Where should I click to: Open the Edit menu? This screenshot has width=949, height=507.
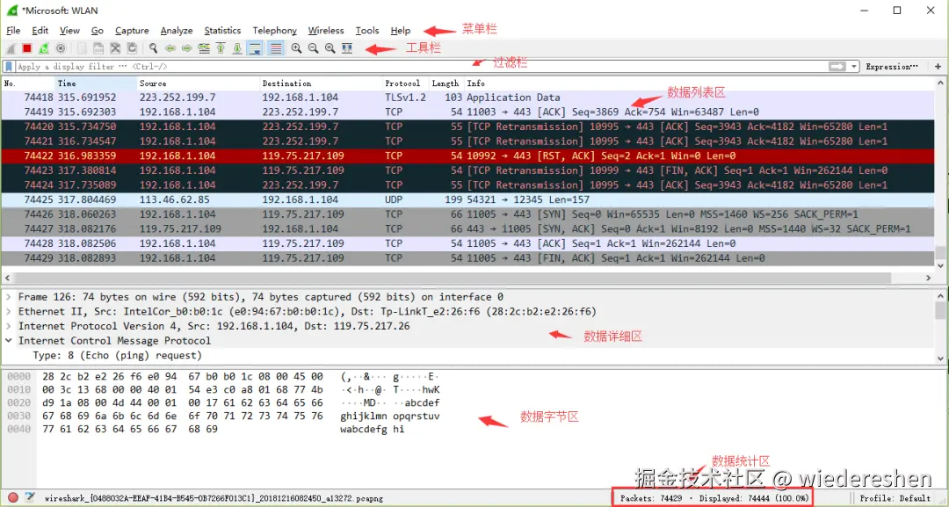coord(40,30)
